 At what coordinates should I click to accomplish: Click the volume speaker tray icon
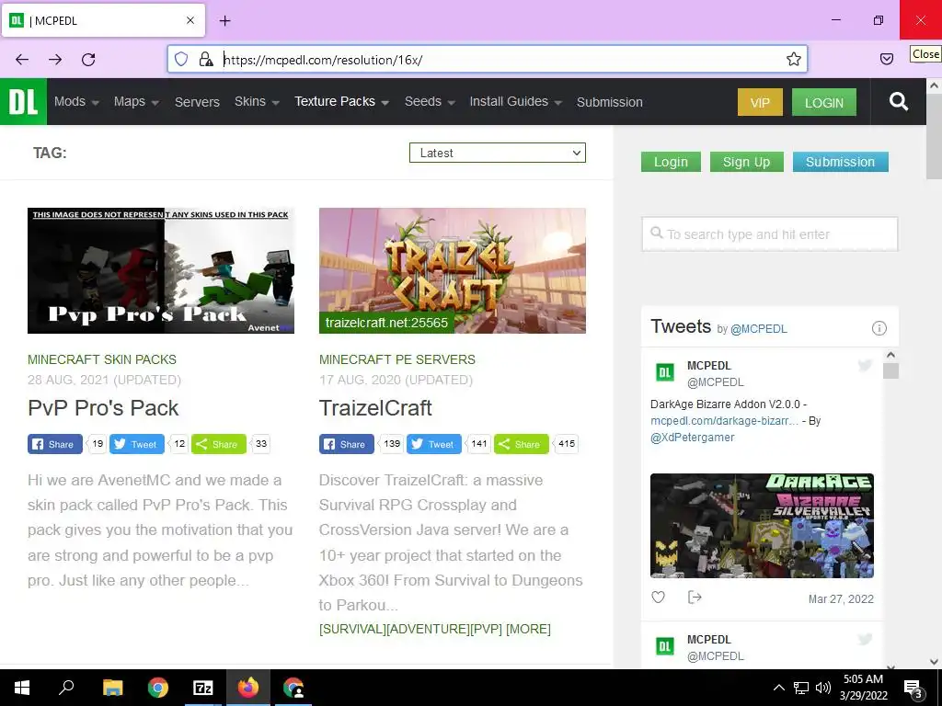(x=823, y=688)
